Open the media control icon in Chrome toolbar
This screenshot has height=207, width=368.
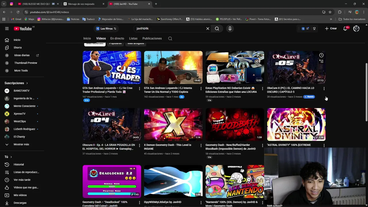click(x=350, y=12)
